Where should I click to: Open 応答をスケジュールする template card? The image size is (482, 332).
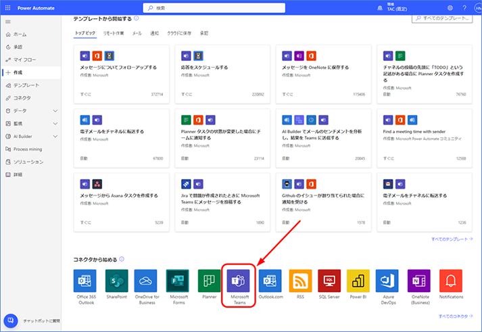point(222,74)
